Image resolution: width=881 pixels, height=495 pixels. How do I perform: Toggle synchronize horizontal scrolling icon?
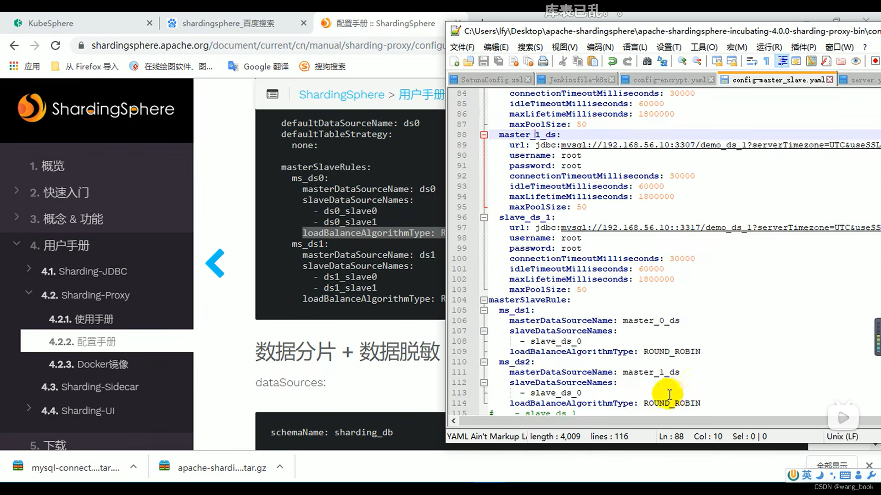click(732, 61)
